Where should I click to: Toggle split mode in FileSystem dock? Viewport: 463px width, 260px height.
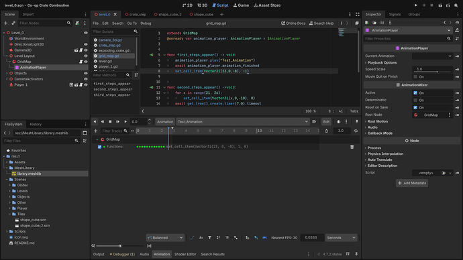pos(85,133)
